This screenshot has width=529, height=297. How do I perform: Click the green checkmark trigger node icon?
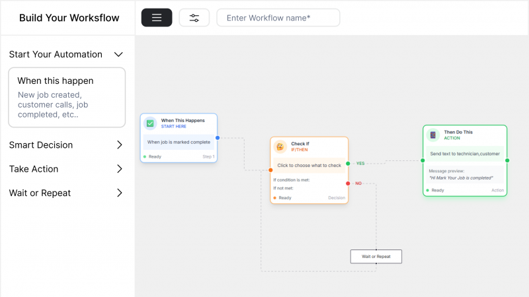pos(150,123)
